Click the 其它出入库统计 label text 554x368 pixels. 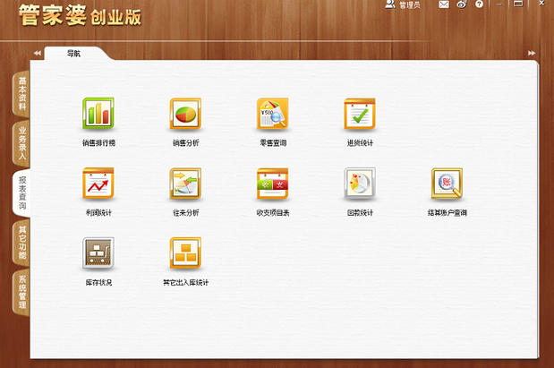pos(185,282)
